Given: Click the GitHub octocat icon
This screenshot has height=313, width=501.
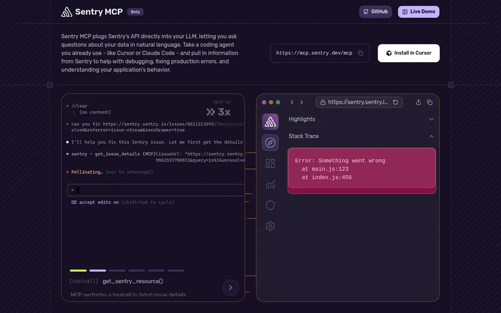Looking at the screenshot, I should click(366, 12).
